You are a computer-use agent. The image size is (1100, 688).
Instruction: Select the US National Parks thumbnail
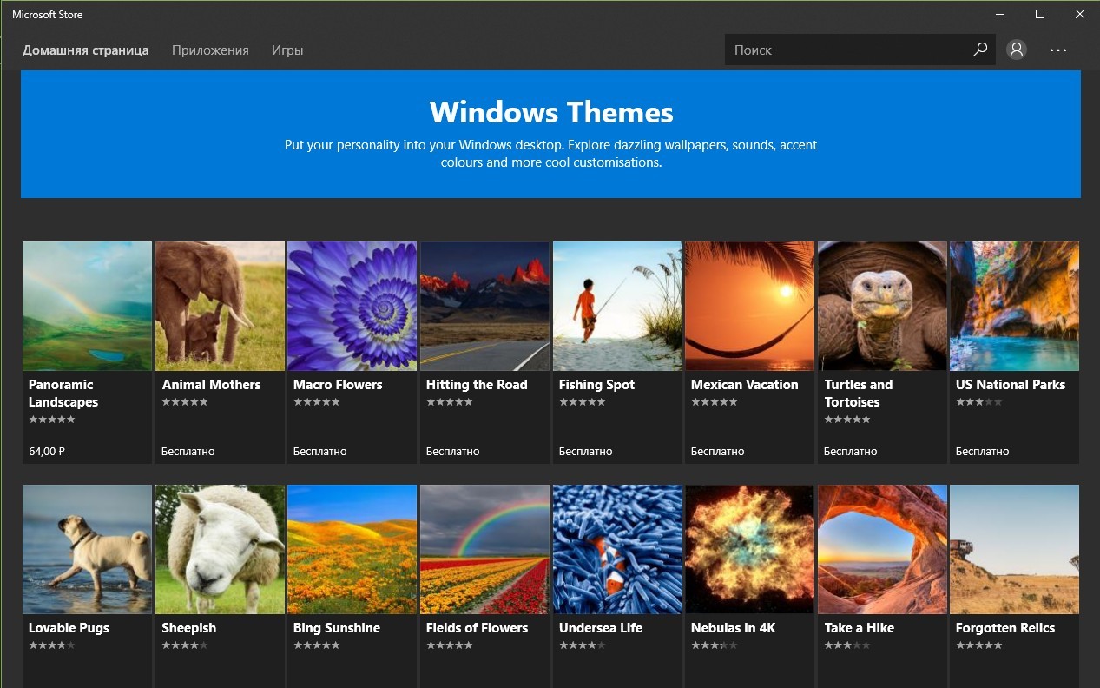click(1015, 307)
